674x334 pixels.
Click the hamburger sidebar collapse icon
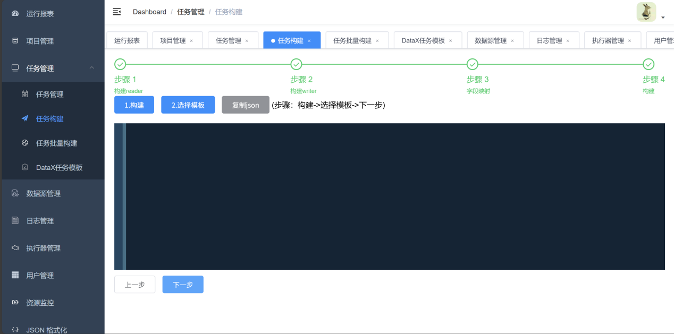click(x=117, y=12)
